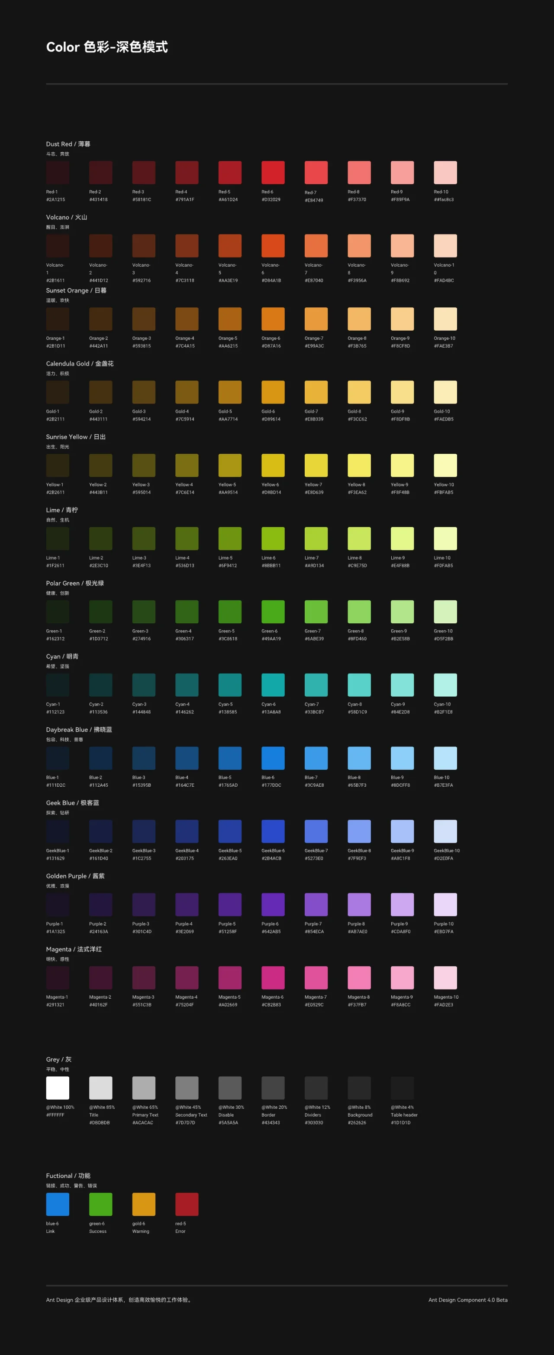Select the 'Sunset Orange / 日暮' heading
Screen dimensions: 554x1355
[x=76, y=290]
